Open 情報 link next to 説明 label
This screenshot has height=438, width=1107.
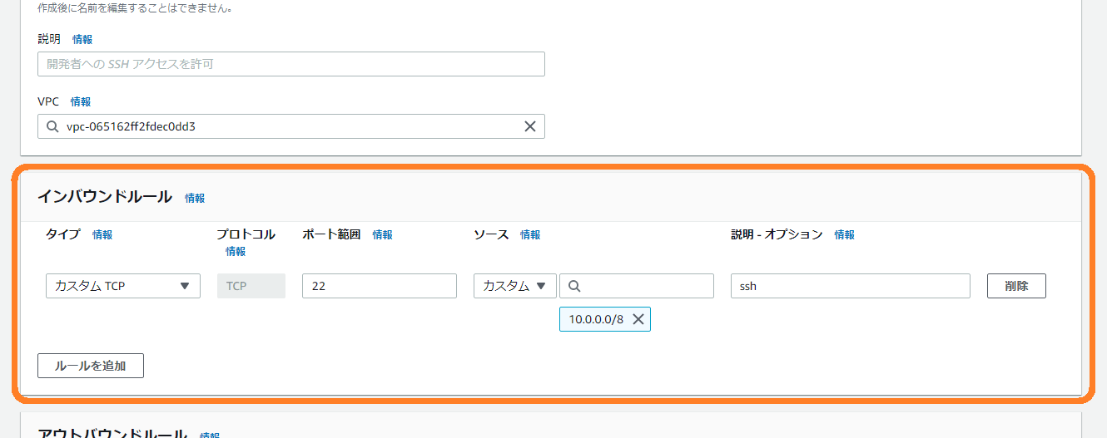tap(82, 39)
